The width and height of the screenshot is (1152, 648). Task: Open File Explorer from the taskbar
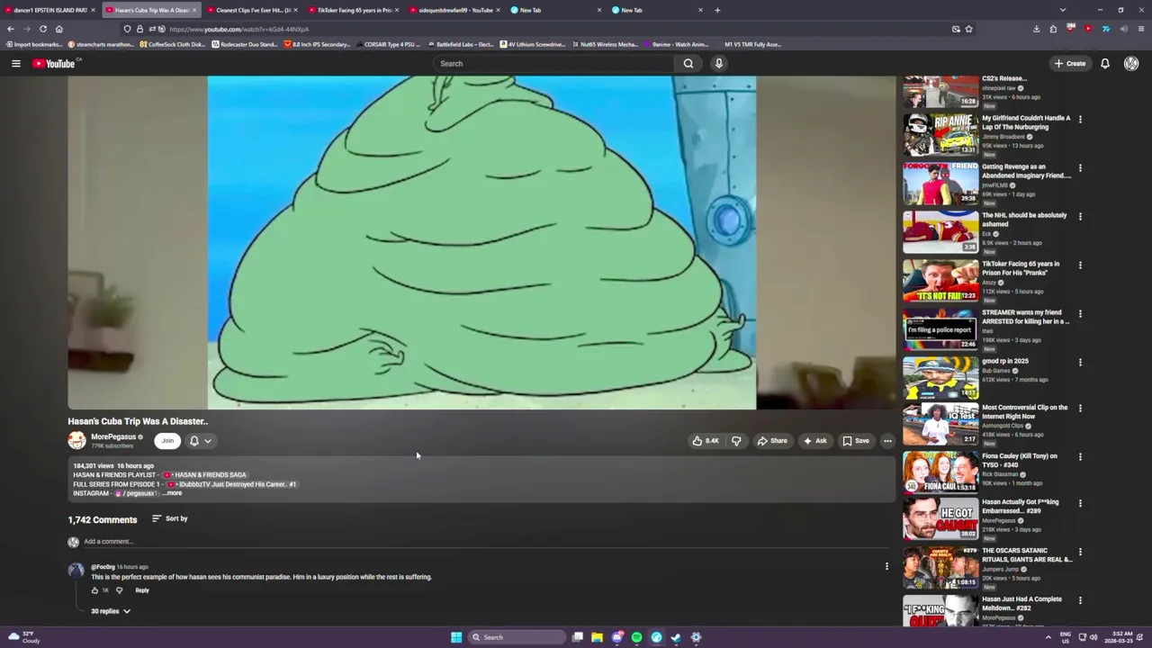coord(597,637)
